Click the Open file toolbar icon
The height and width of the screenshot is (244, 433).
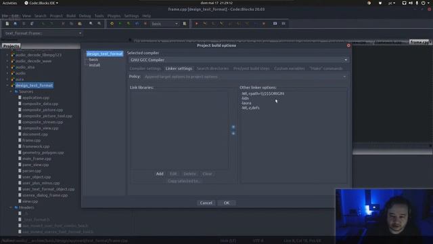15,24
